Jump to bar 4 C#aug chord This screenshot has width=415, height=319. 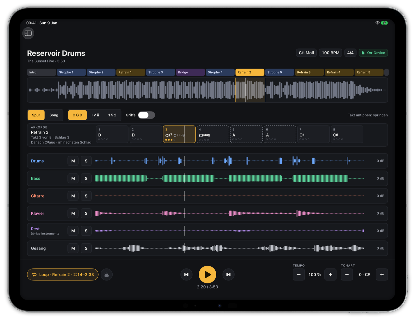click(213, 134)
